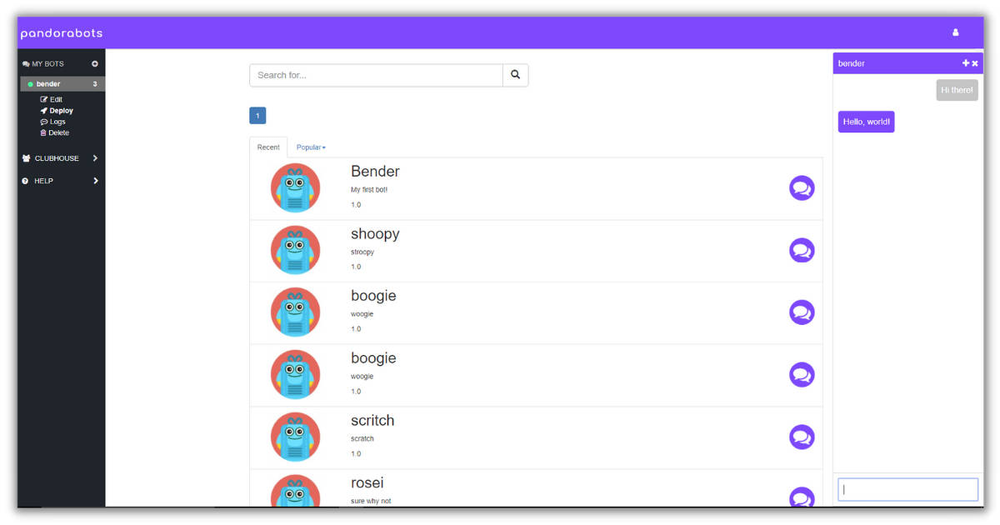The image size is (1000, 525).
Task: Click the chat message input field
Action: click(x=907, y=489)
